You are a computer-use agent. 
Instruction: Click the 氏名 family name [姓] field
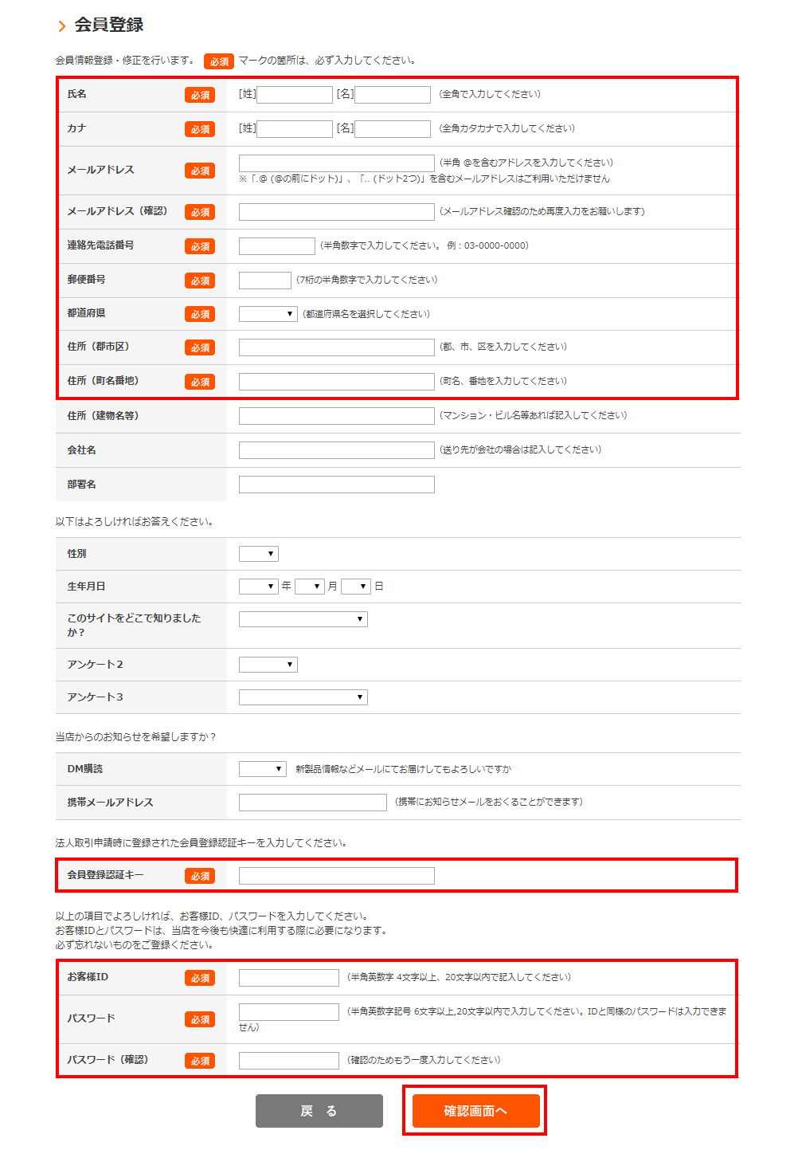click(x=294, y=95)
